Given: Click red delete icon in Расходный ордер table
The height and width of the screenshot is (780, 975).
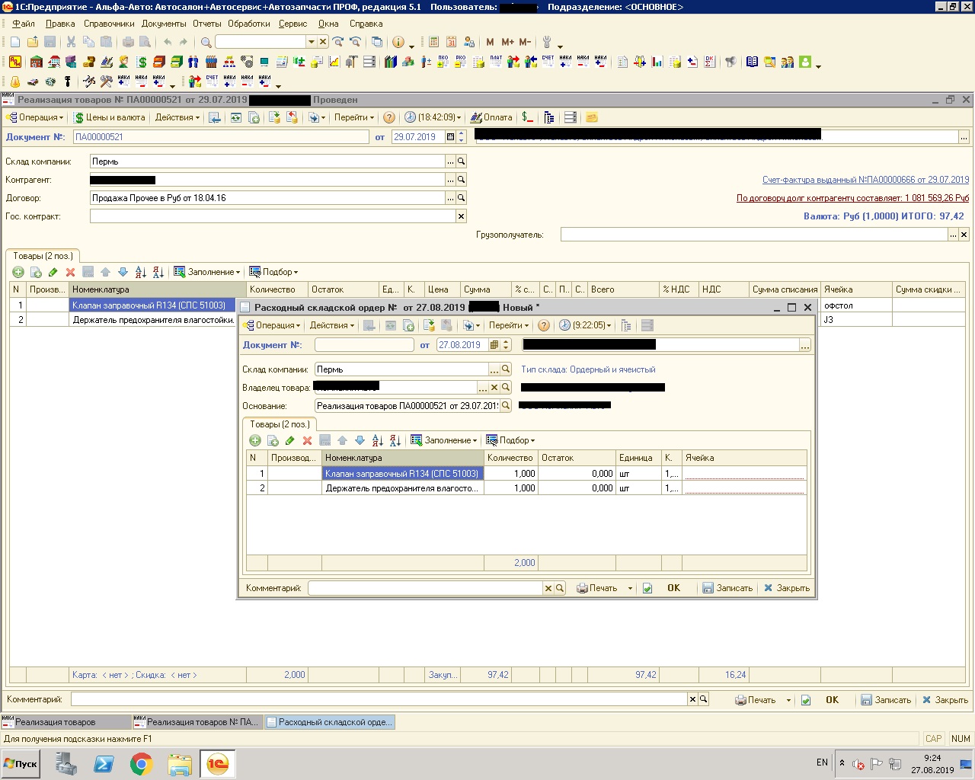Looking at the screenshot, I should coord(307,440).
